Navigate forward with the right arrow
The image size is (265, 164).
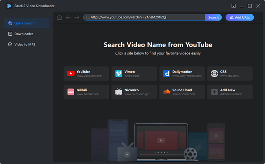[77, 17]
